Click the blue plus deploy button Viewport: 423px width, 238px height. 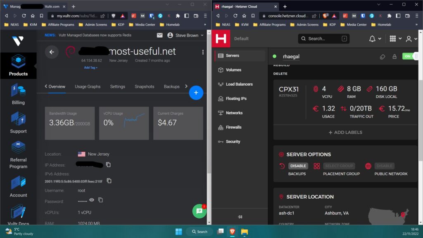[196, 93]
